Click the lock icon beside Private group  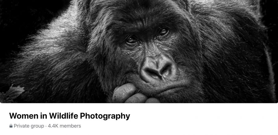click(11, 126)
